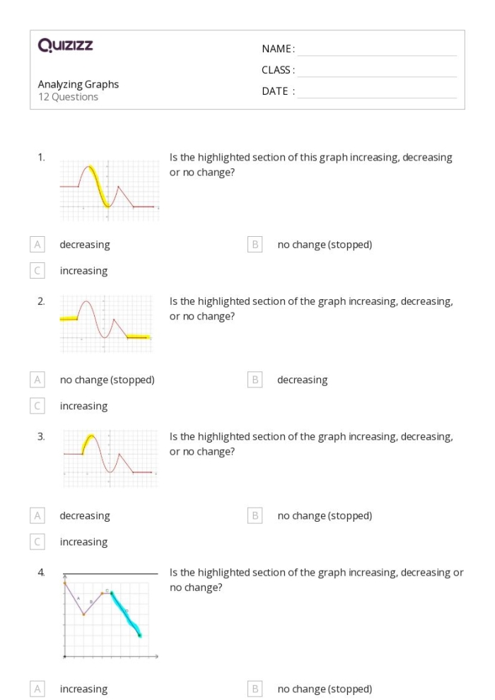Click the Quizizz logo

65,45
